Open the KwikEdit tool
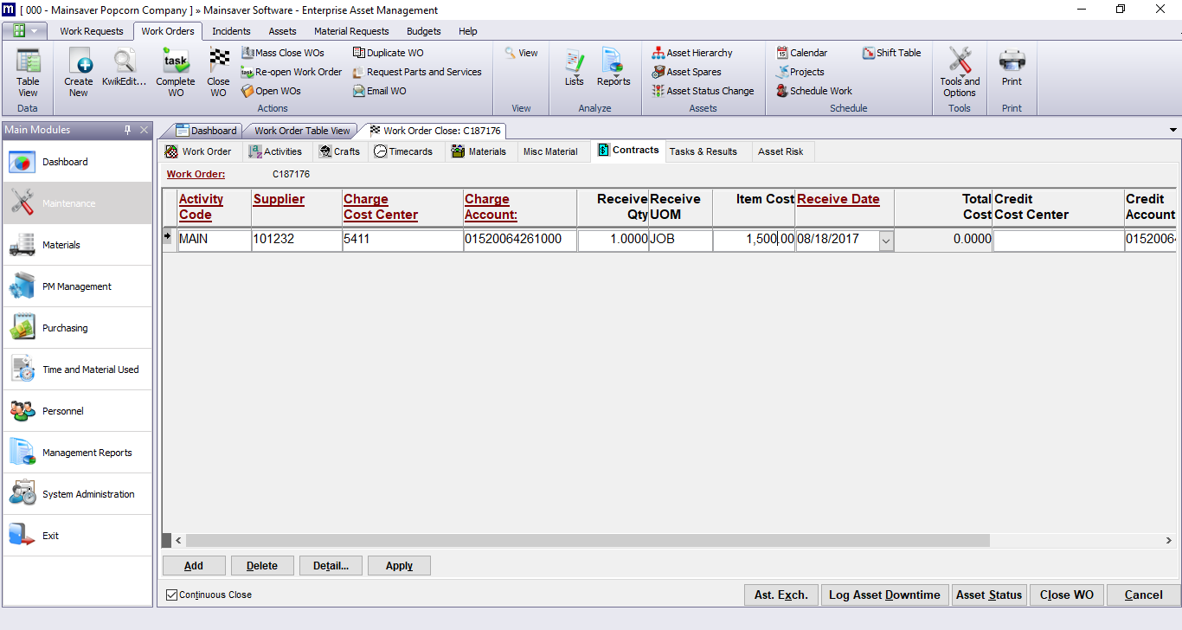Image resolution: width=1182 pixels, height=630 pixels. [125, 63]
